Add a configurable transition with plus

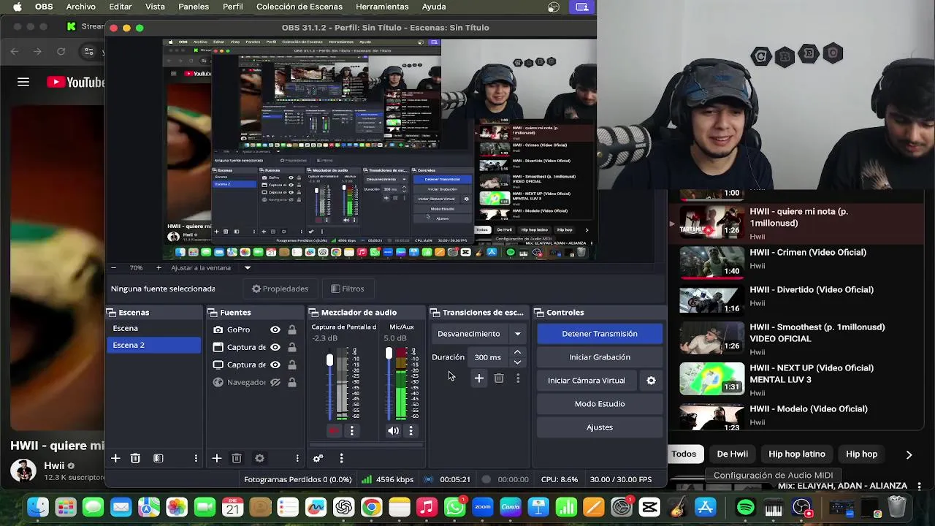[x=478, y=378]
